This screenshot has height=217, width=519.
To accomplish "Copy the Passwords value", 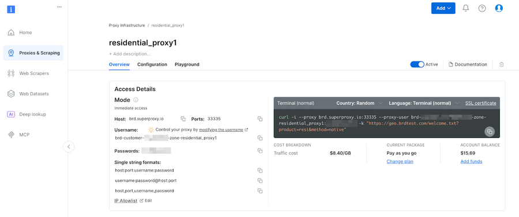I will point(260,151).
